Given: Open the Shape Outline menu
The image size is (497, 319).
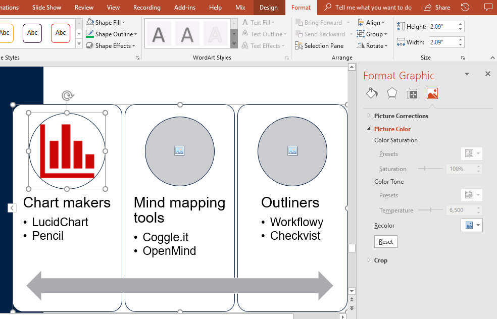Looking at the screenshot, I should (x=111, y=34).
